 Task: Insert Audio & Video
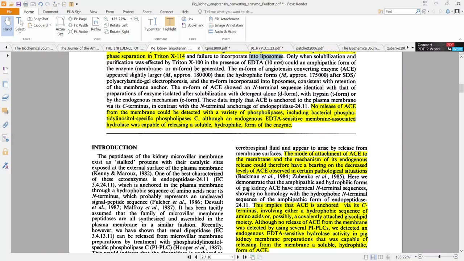(x=222, y=32)
